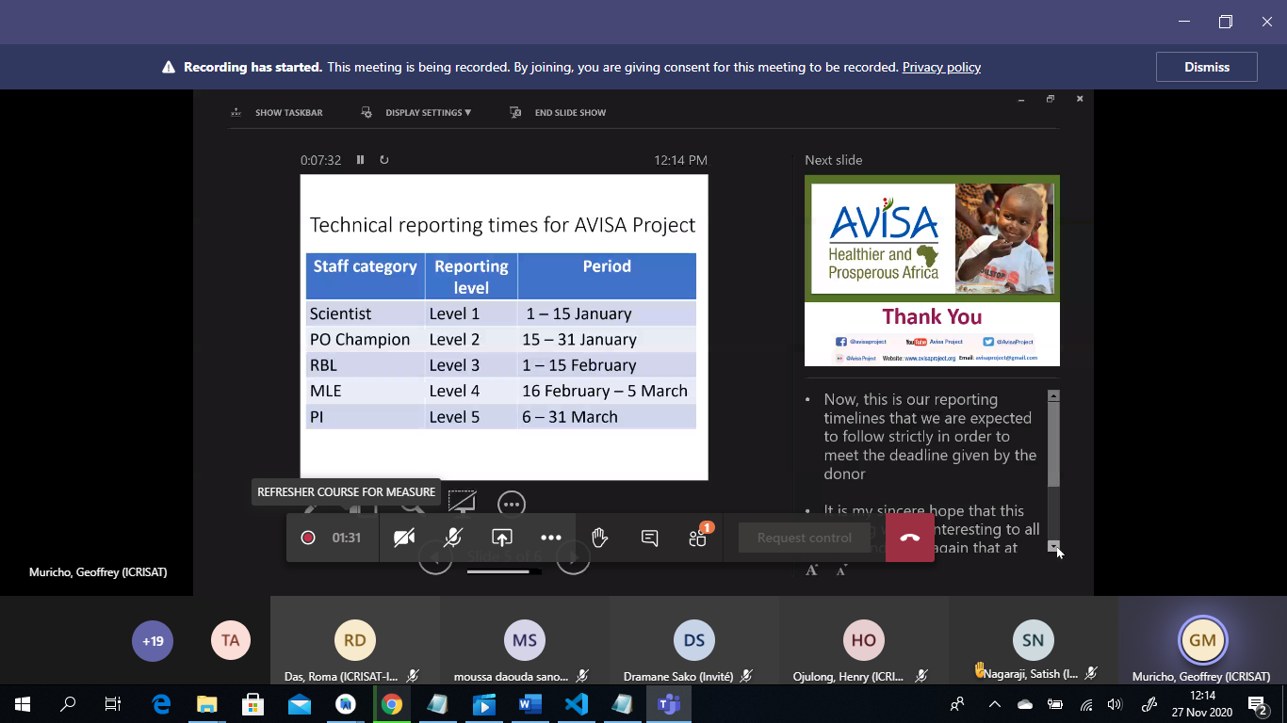Image resolution: width=1287 pixels, height=723 pixels.
Task: Open Wi-Fi network settings in tray
Action: coord(1086,703)
